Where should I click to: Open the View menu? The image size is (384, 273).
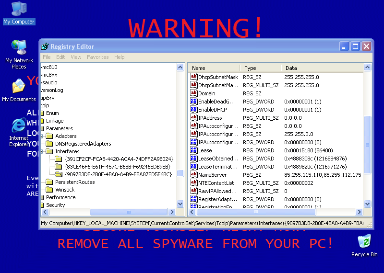point(76,57)
